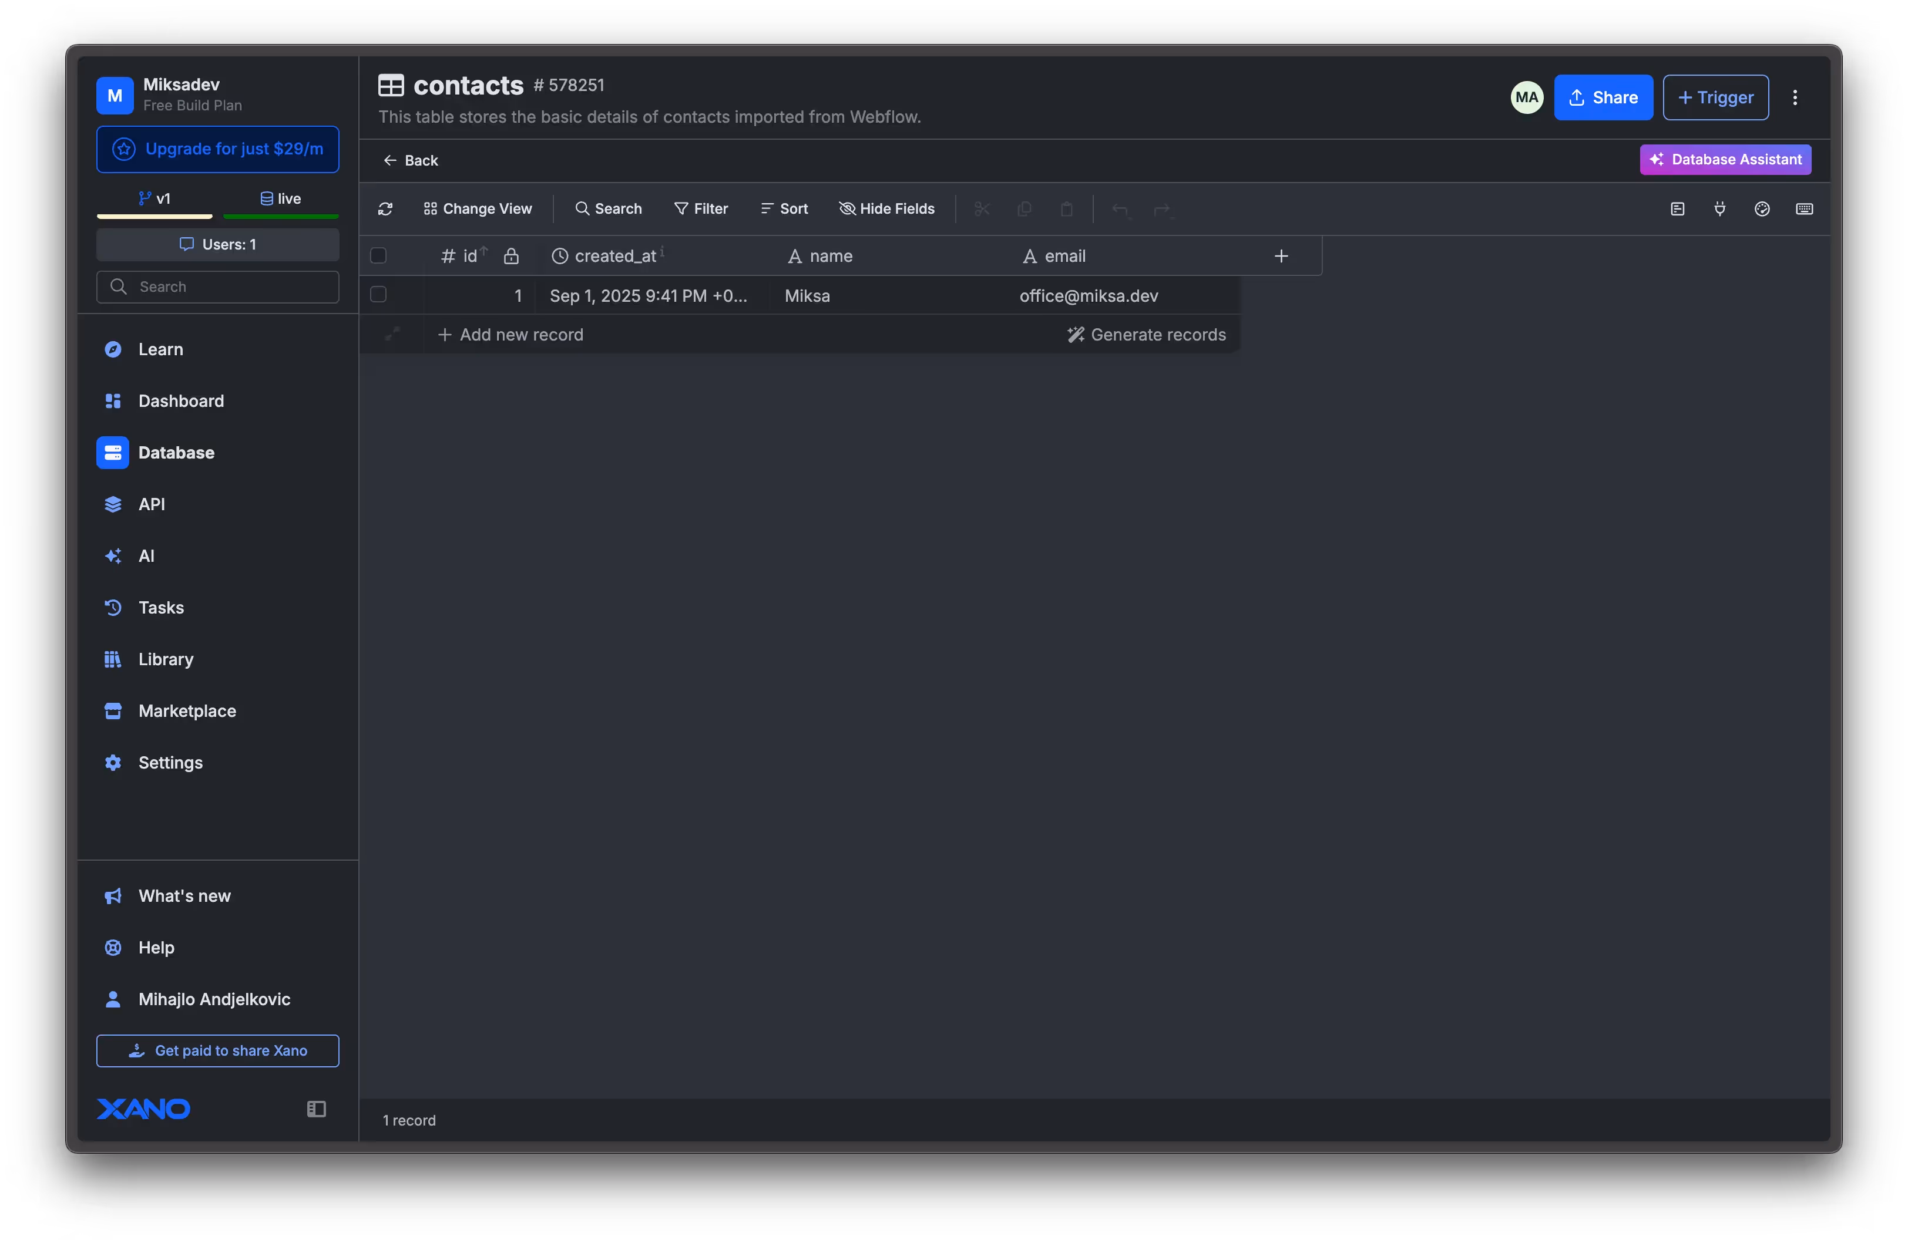
Task: Select the checkbox on record 1
Action: (x=378, y=295)
